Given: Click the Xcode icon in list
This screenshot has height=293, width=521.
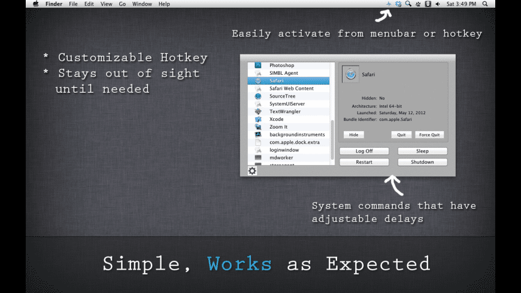Looking at the screenshot, I should (258, 119).
